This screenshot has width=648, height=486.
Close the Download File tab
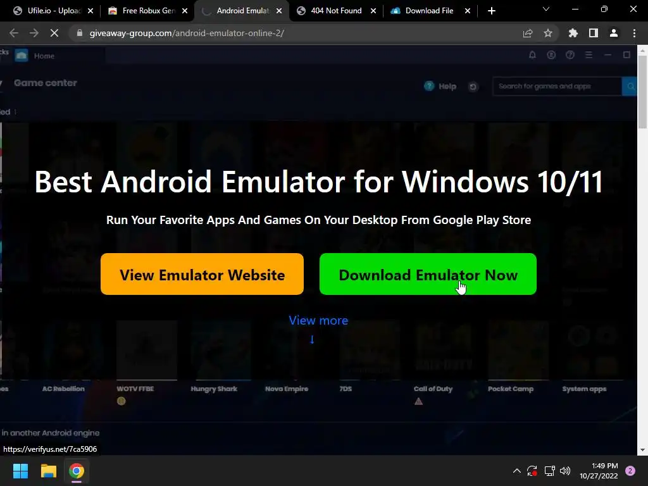pos(468,11)
